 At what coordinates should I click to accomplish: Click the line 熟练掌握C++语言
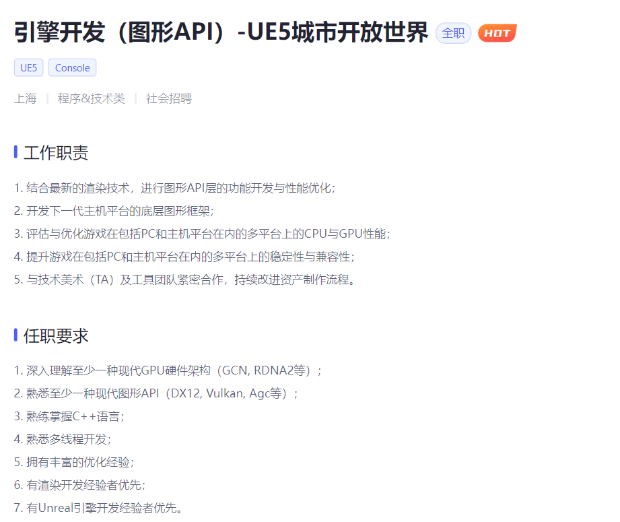click(x=69, y=416)
